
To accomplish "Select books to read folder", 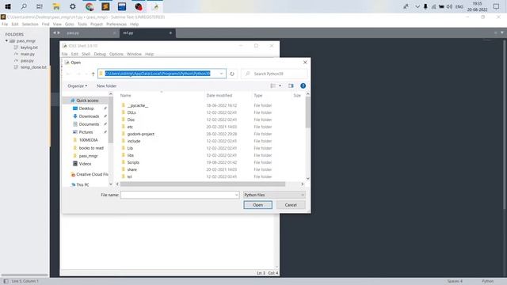I will click(91, 148).
